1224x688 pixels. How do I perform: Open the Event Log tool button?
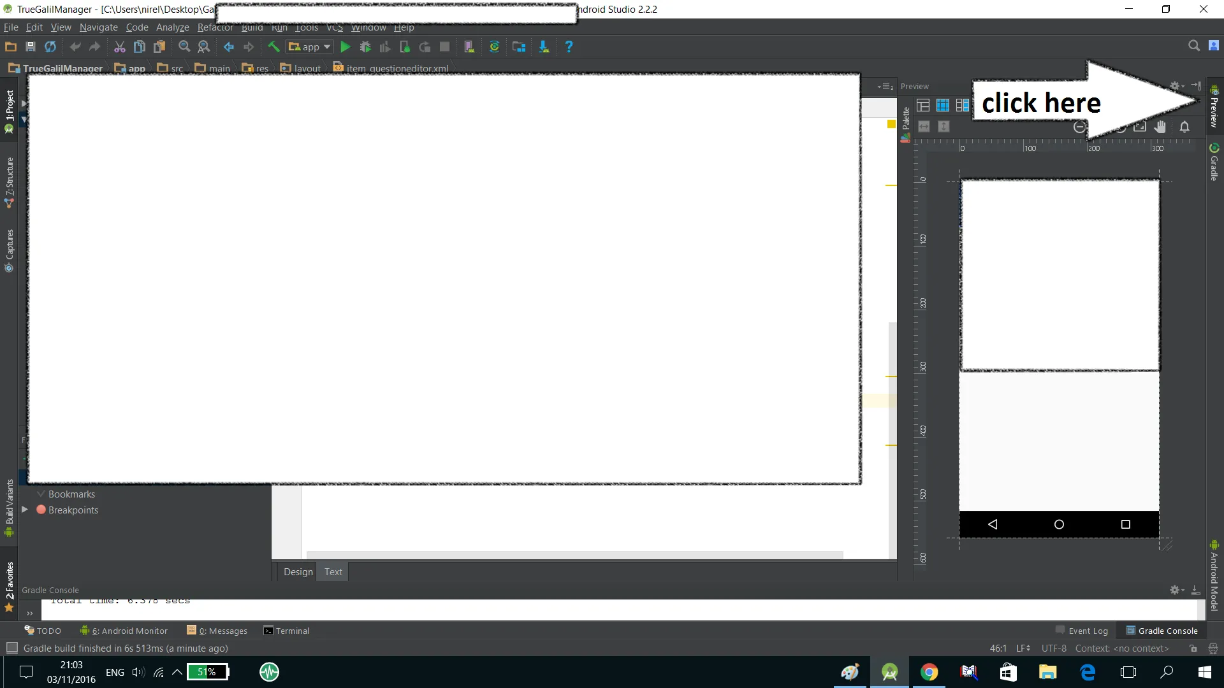pos(1082,631)
